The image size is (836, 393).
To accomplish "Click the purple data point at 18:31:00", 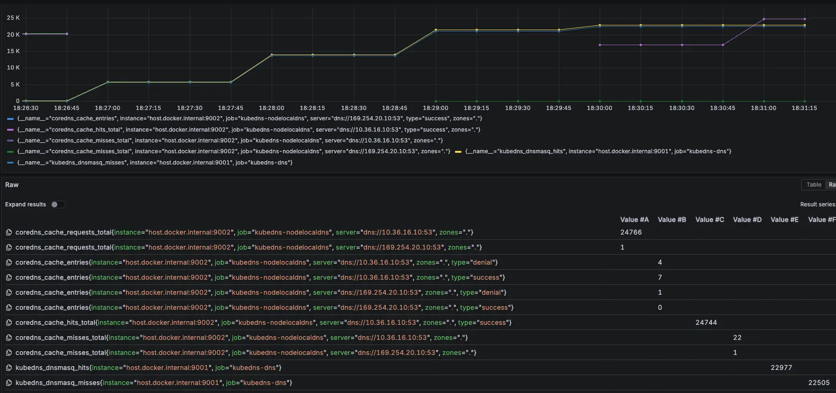I will [764, 19].
